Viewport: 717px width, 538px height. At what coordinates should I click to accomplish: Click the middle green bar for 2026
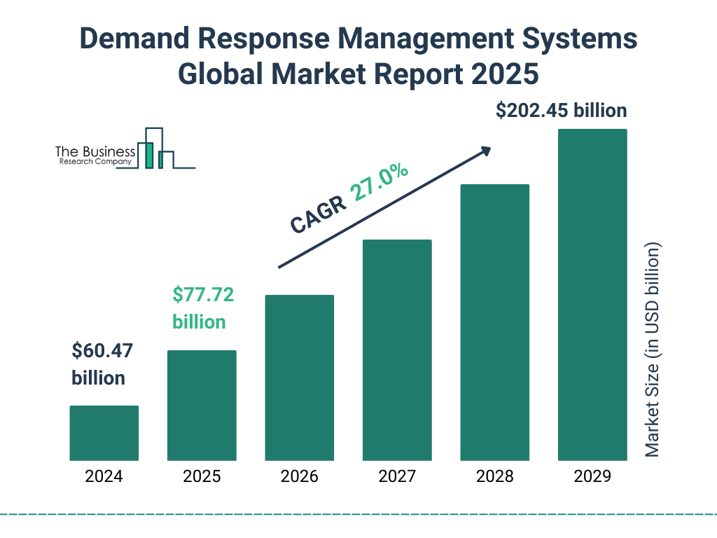[300, 378]
